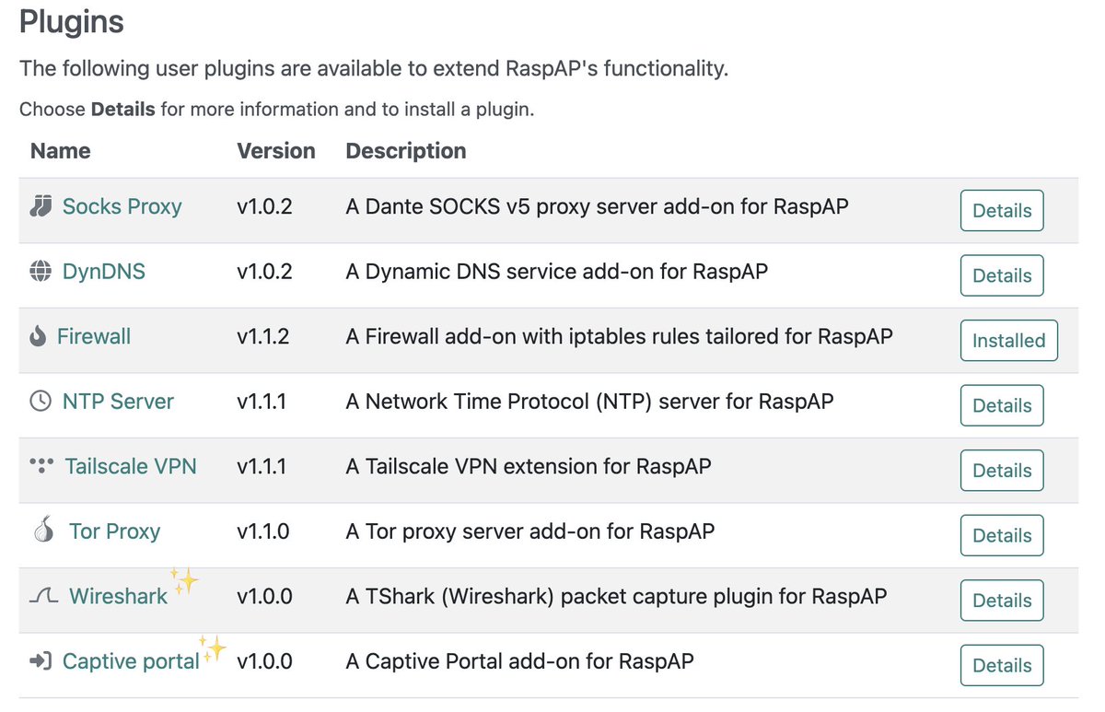Click the Tor proxy server description
This screenshot has width=1105, height=712.
pos(530,531)
